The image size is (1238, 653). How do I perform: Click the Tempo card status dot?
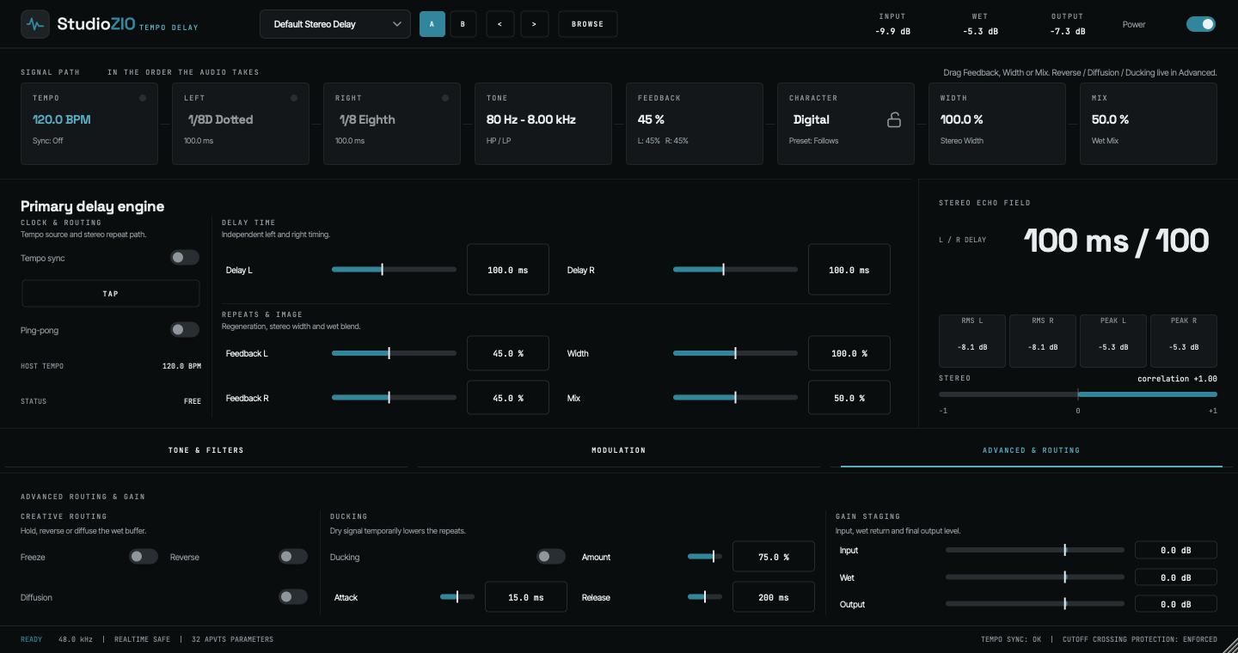coord(143,98)
